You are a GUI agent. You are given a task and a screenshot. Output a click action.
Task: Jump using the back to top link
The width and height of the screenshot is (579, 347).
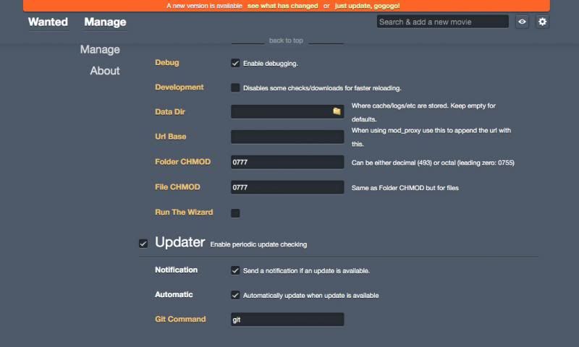tap(286, 40)
